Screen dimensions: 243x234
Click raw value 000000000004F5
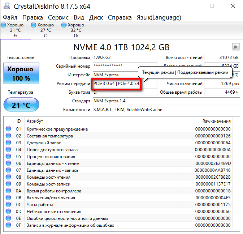point(213,198)
